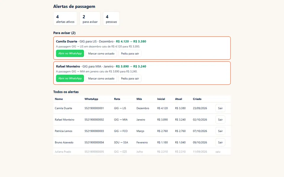Click the 'saiu' status for Juliana Prado
Image resolution: width=284 pixels, height=177 pixels.
click(x=218, y=152)
